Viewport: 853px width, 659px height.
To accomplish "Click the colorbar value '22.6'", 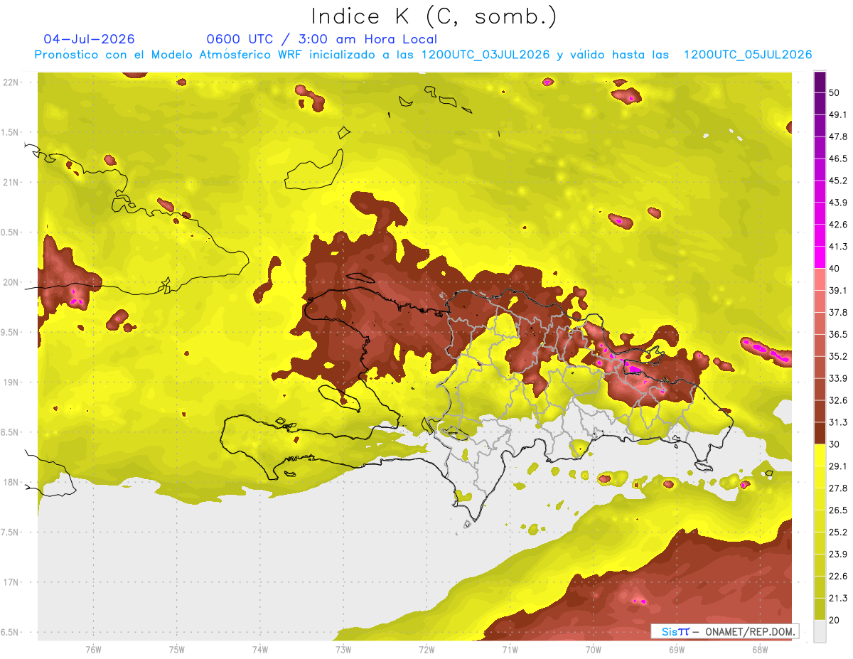I will [838, 576].
